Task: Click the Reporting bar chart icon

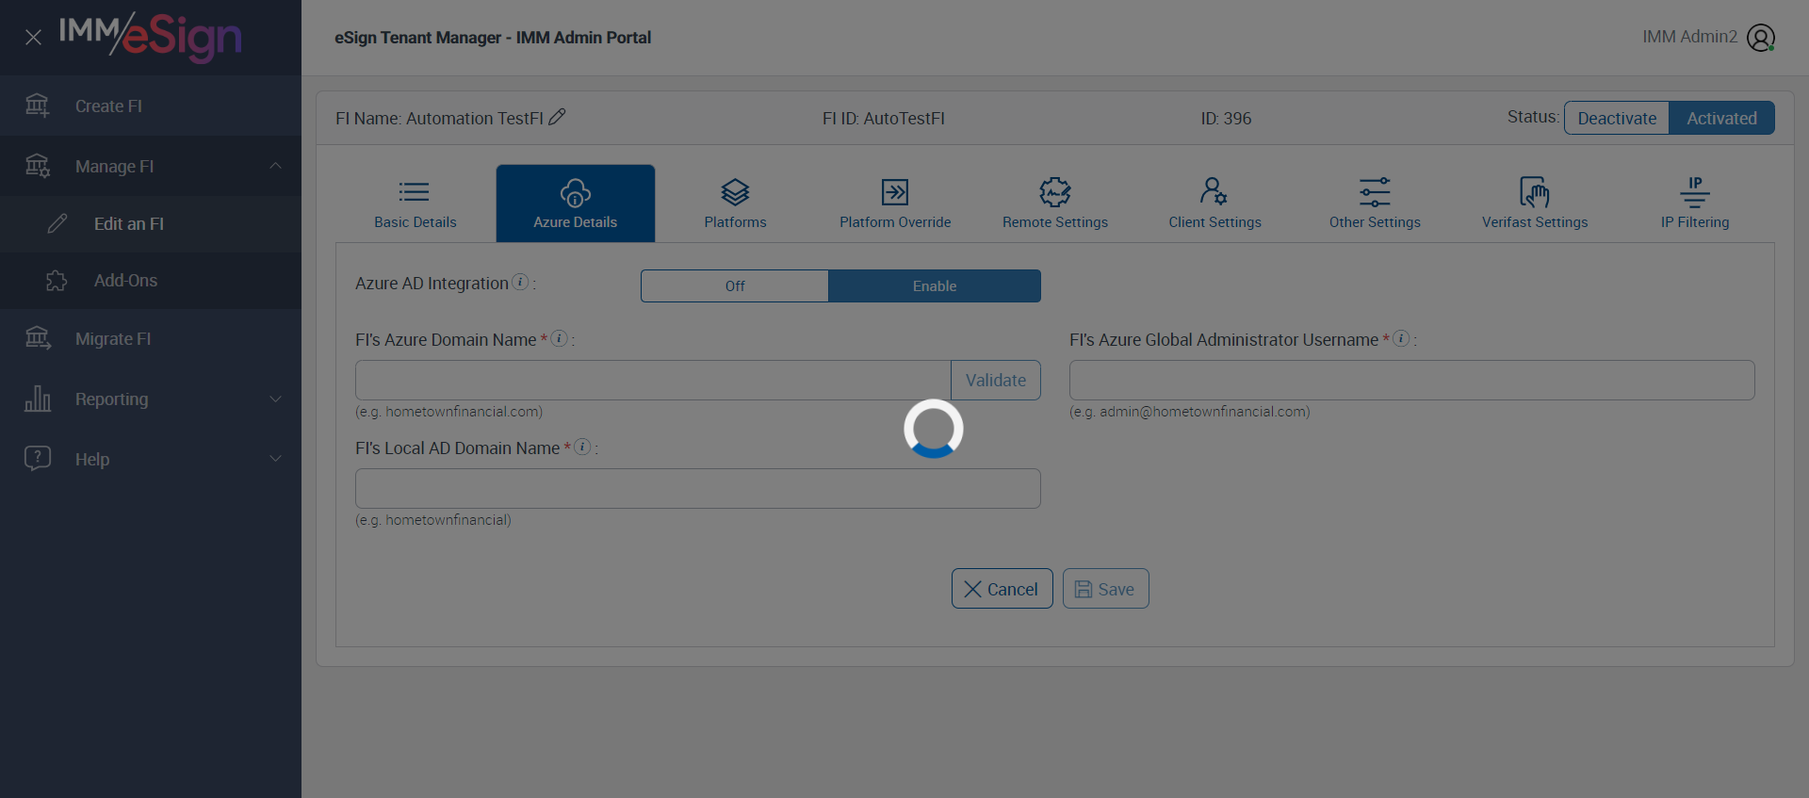Action: [38, 399]
